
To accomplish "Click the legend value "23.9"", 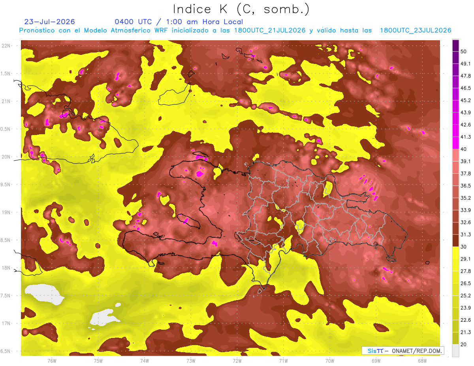I will click(465, 308).
